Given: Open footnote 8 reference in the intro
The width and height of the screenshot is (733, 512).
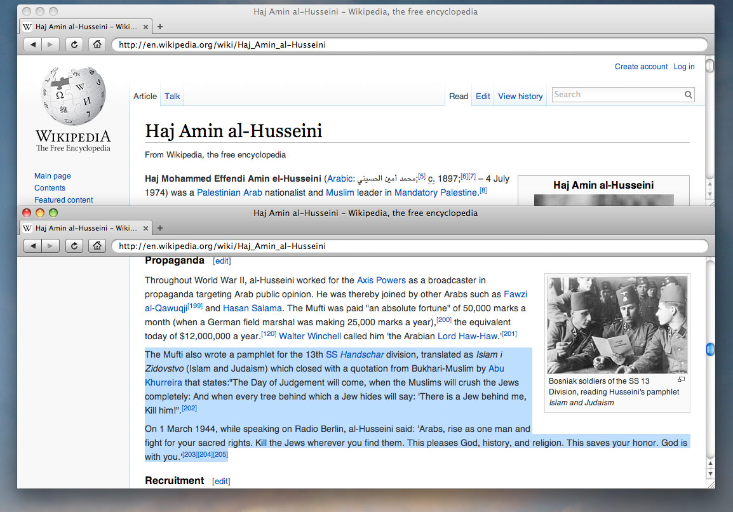Looking at the screenshot, I should (x=483, y=191).
